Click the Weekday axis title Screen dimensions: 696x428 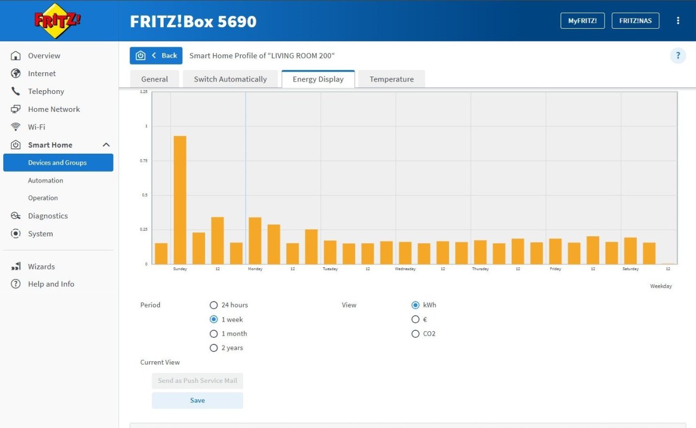click(661, 286)
